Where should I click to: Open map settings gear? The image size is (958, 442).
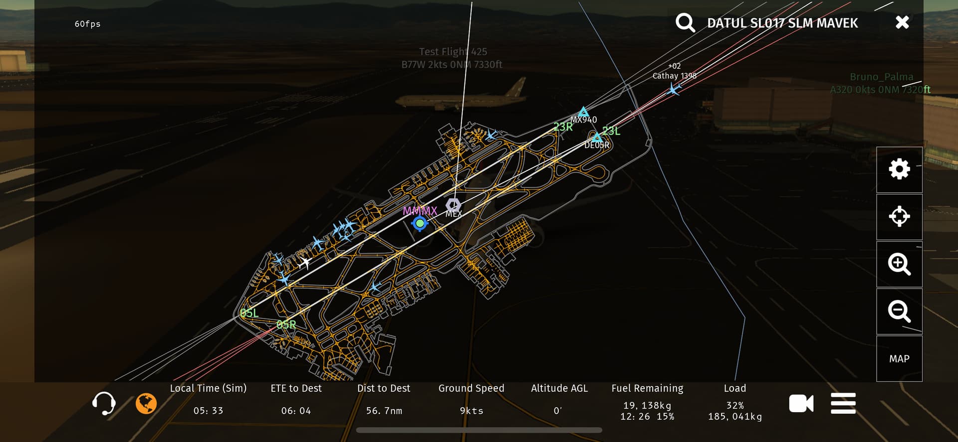899,169
